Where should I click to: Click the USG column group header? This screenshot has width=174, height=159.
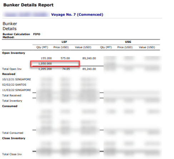128,42
